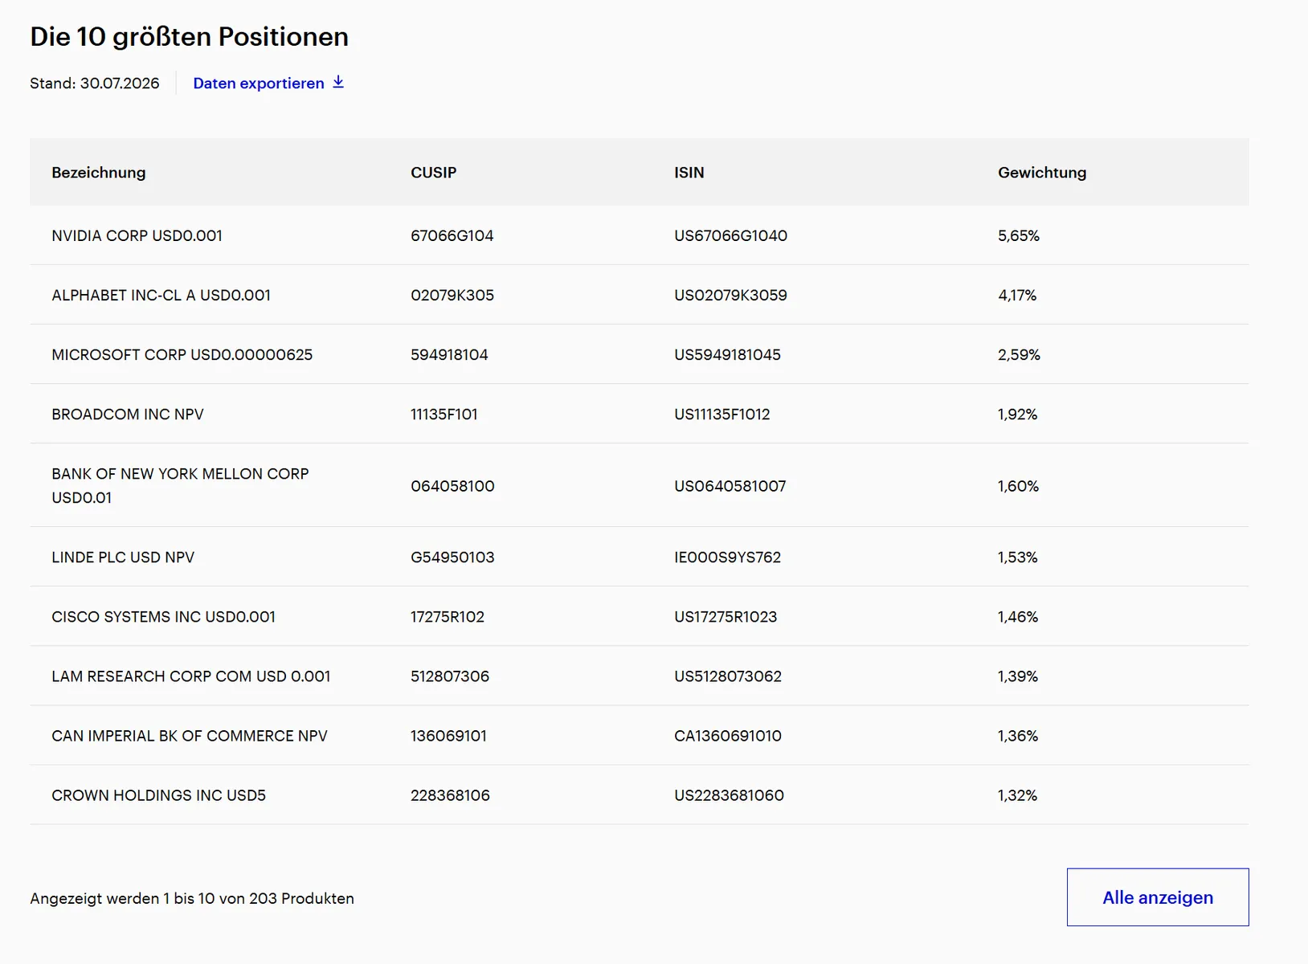This screenshot has width=1308, height=964.
Task: Click ALPHABET INC-CL A USD0.001 entry
Action: click(x=161, y=295)
